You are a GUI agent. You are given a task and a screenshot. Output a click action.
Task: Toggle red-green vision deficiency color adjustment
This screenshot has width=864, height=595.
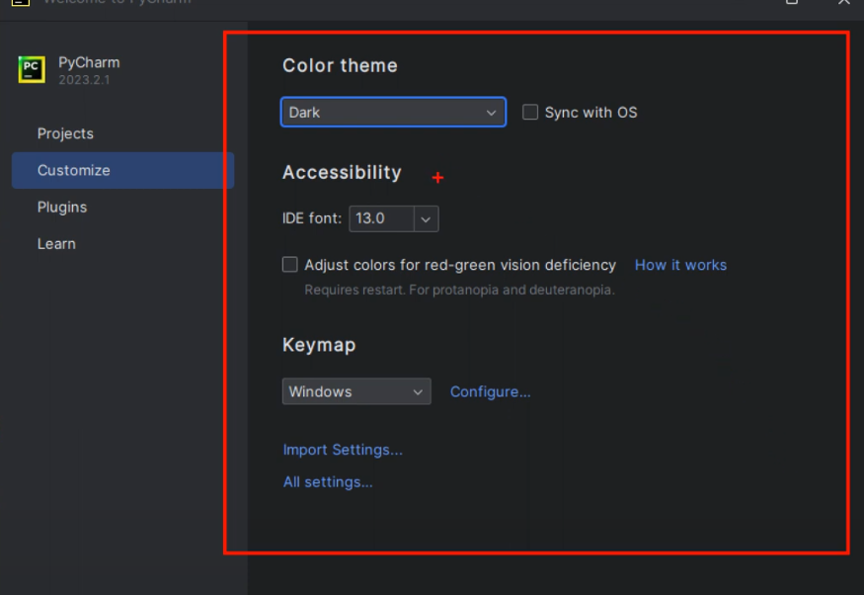pyautogui.click(x=290, y=265)
